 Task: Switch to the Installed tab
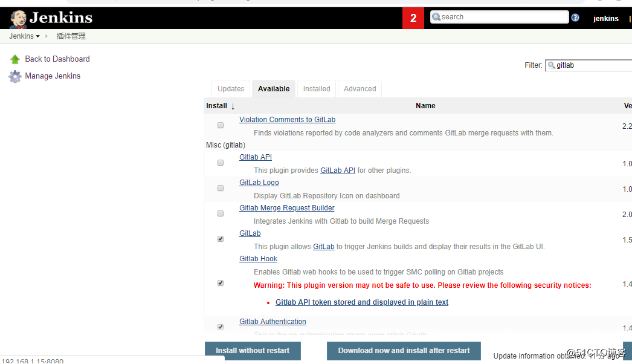(316, 88)
